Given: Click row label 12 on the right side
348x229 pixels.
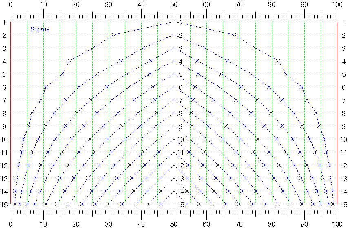Looking at the screenshot, I should (344, 166).
